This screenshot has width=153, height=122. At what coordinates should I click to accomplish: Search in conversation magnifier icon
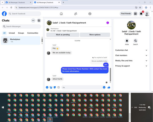tap(136, 41)
